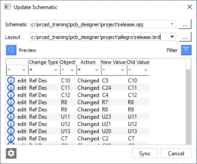The image size is (197, 164).
Task: Click the Layout label
Action: coord(13,37)
